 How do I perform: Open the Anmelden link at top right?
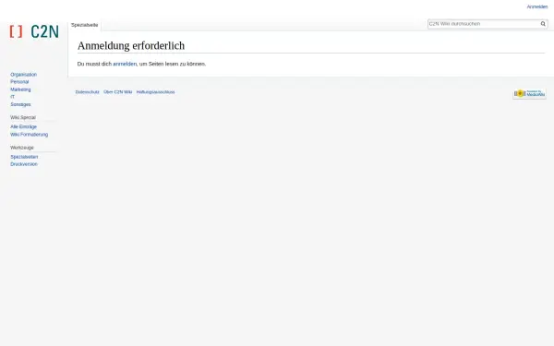click(x=537, y=6)
